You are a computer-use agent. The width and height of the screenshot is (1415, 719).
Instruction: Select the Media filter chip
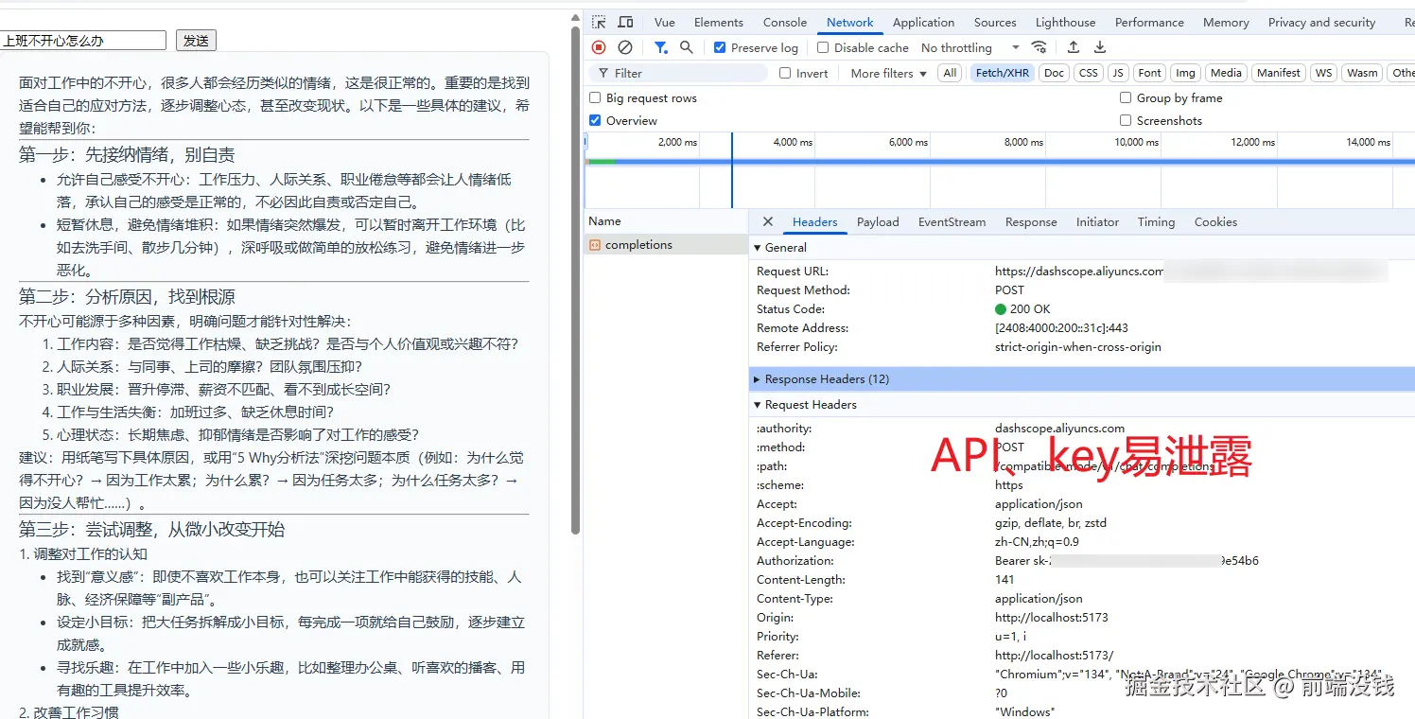point(1226,73)
